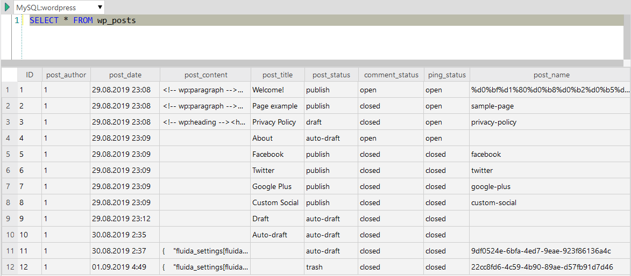Sort by the ID column header
Viewport: 631px width, 276px height.
tap(30, 75)
